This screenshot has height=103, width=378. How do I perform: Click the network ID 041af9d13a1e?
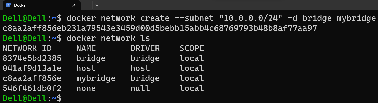32,68
